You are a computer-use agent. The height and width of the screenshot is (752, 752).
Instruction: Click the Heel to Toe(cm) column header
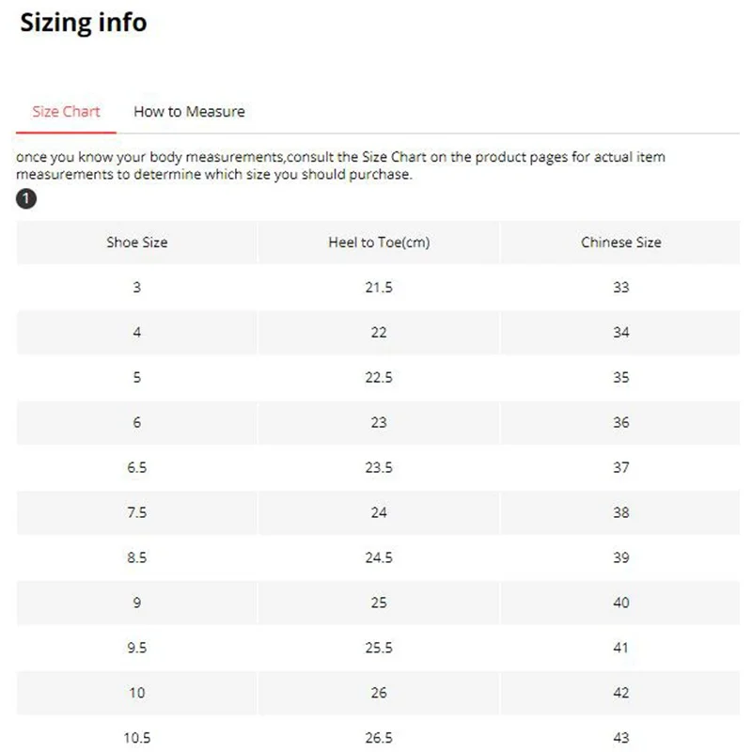[379, 243]
